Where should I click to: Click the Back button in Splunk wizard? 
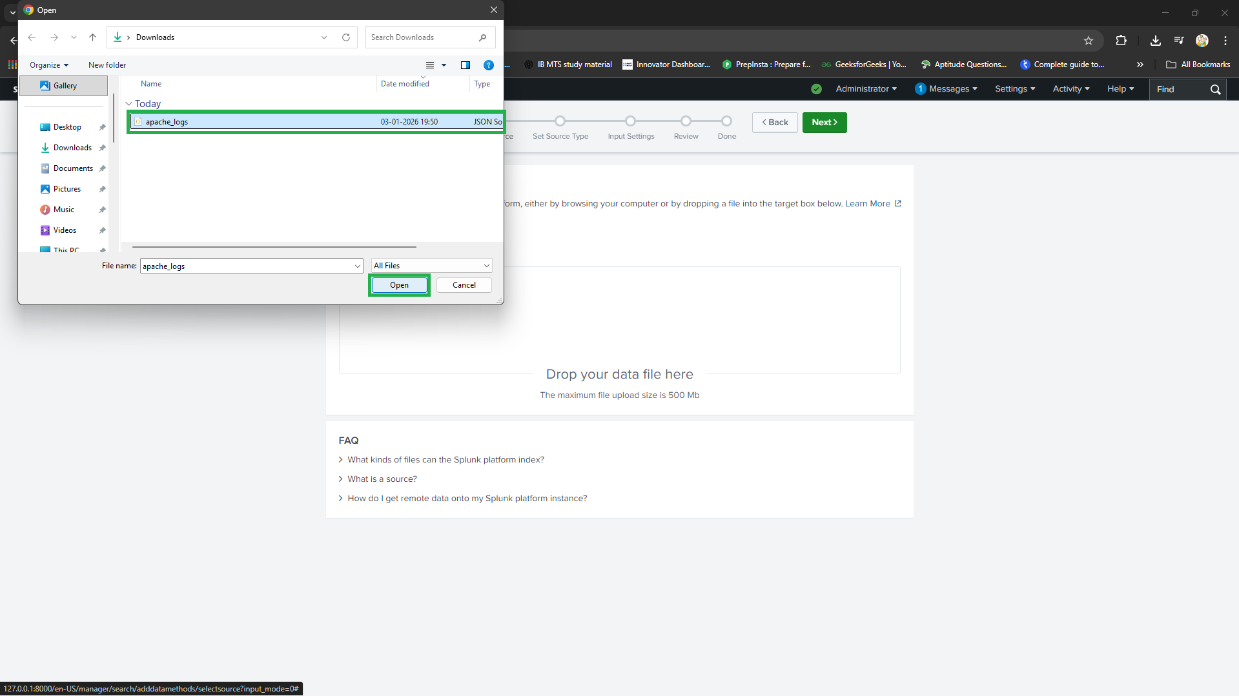[x=775, y=123]
